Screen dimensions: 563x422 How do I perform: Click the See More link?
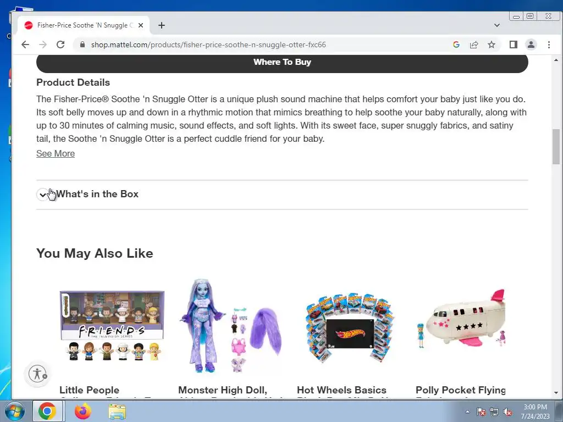click(x=56, y=154)
